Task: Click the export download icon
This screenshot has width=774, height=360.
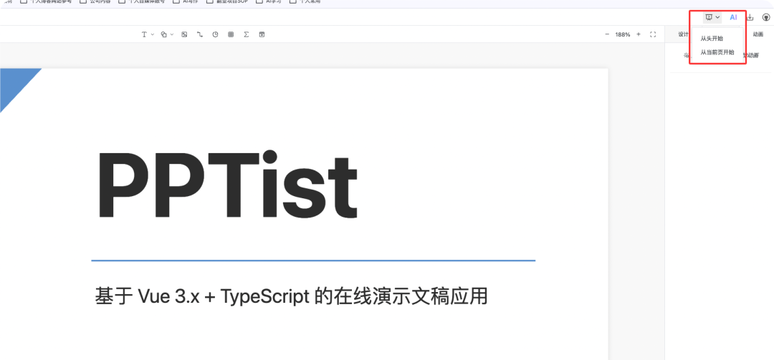Action: click(750, 17)
